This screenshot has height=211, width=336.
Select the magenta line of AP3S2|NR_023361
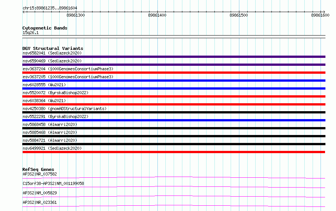pyautogui.click(x=174, y=206)
